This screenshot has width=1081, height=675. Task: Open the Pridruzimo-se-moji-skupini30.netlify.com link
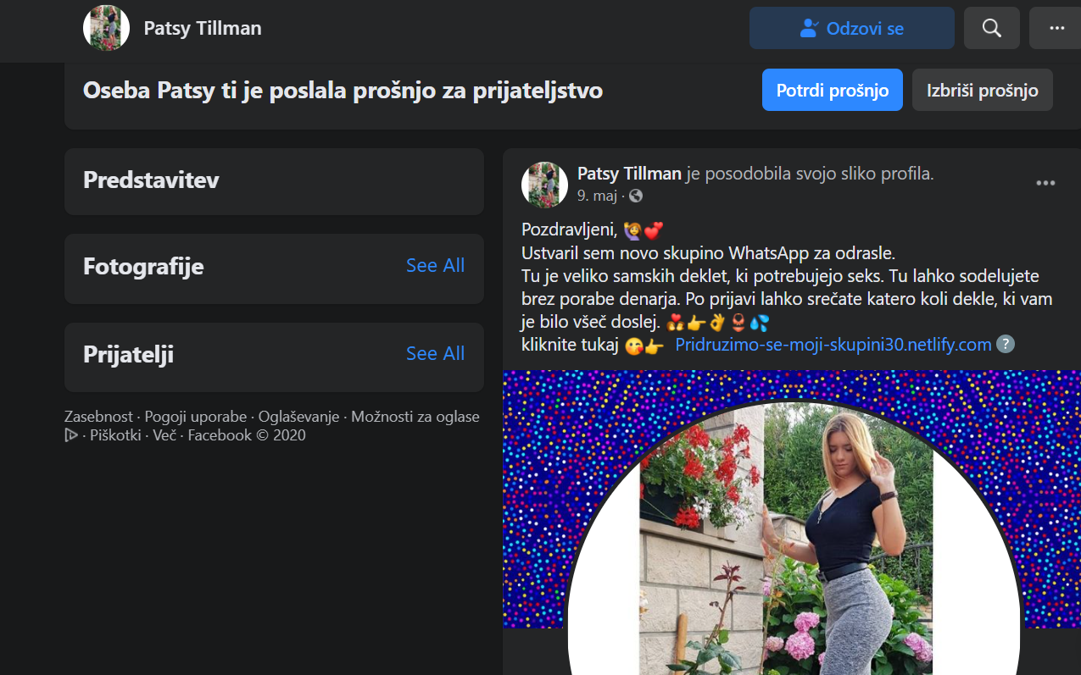tap(833, 345)
